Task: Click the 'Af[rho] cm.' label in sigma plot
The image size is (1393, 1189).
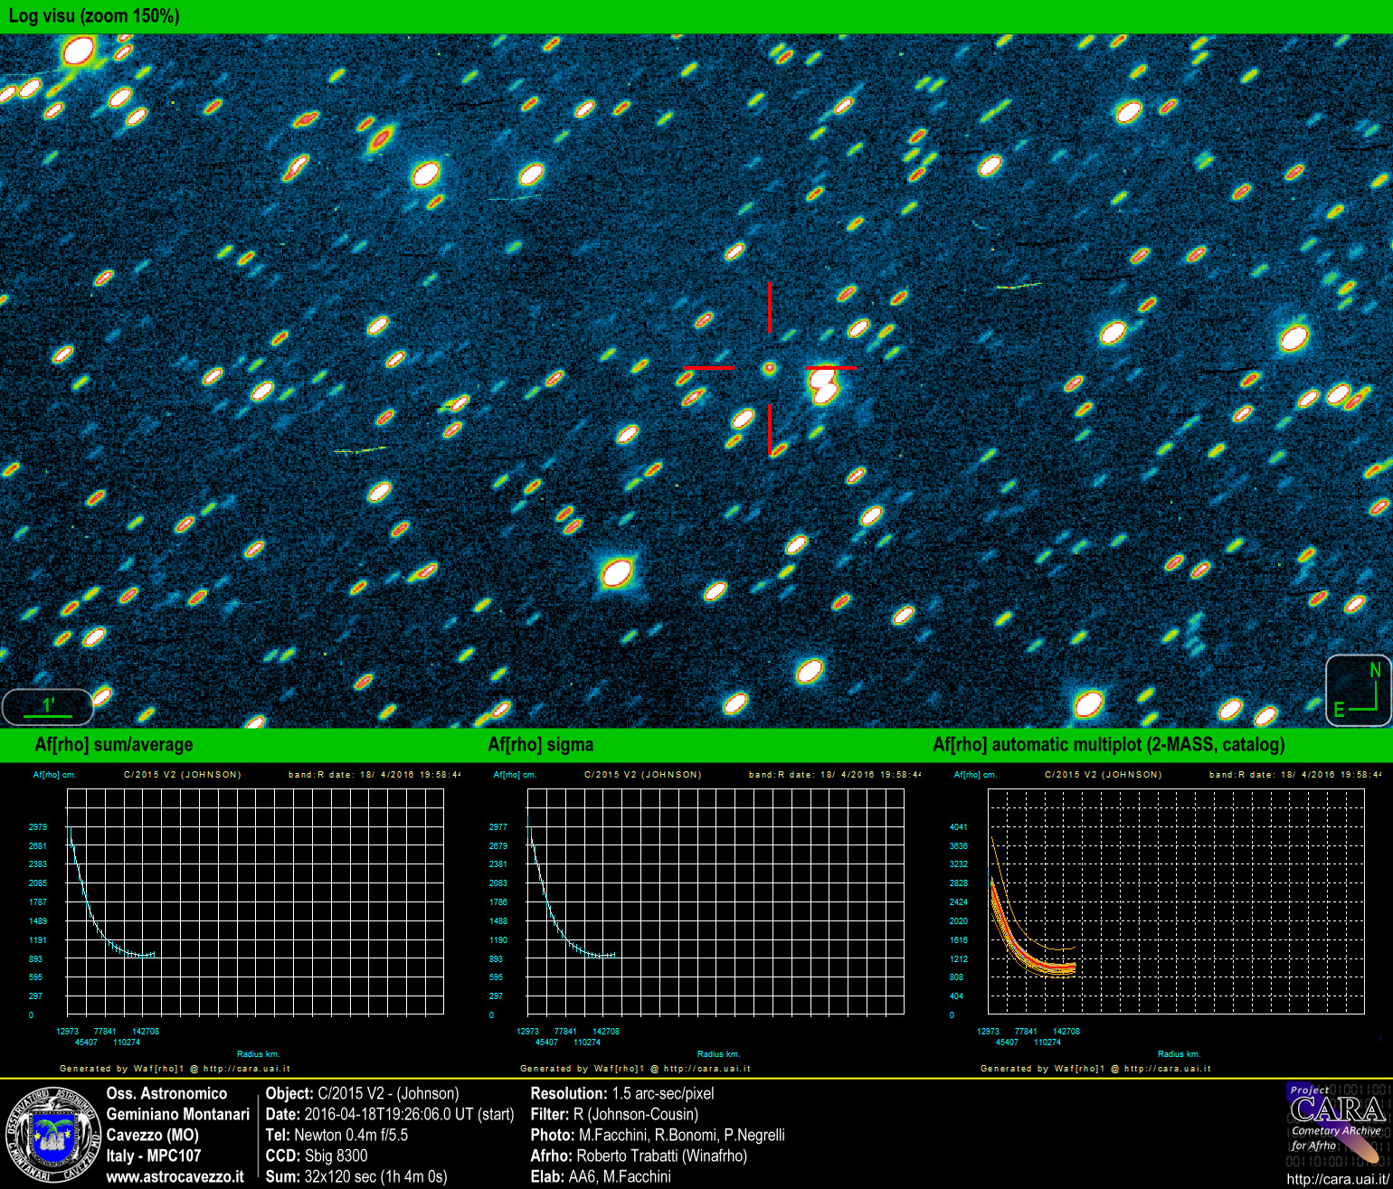Action: (516, 775)
